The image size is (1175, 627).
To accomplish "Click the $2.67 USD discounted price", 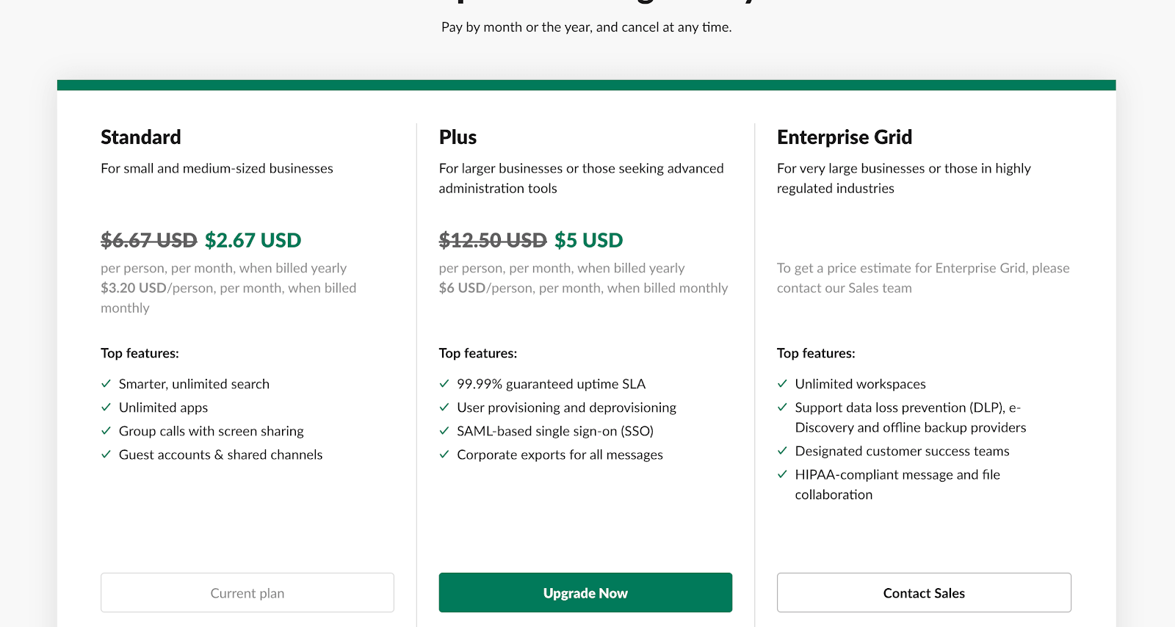I will point(253,240).
